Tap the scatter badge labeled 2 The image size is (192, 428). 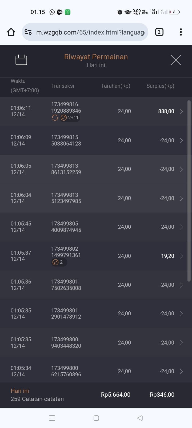(59, 262)
